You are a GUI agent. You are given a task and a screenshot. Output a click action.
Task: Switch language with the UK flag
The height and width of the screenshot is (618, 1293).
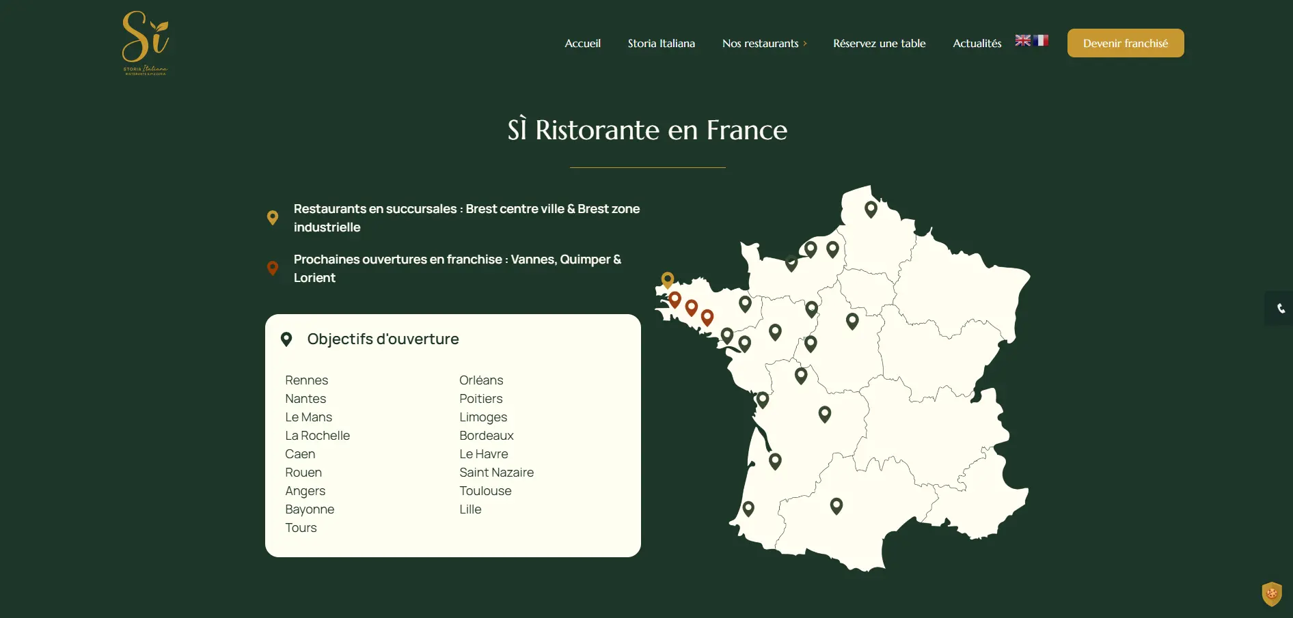click(1022, 40)
